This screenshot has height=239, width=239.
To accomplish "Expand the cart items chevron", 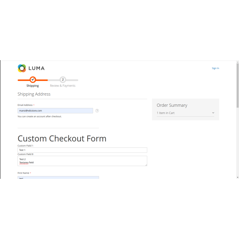I will point(213,113).
